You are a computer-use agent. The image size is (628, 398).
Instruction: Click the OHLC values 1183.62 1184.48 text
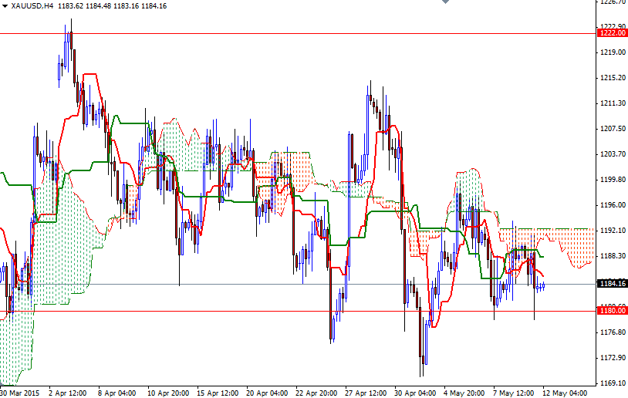tap(91, 6)
